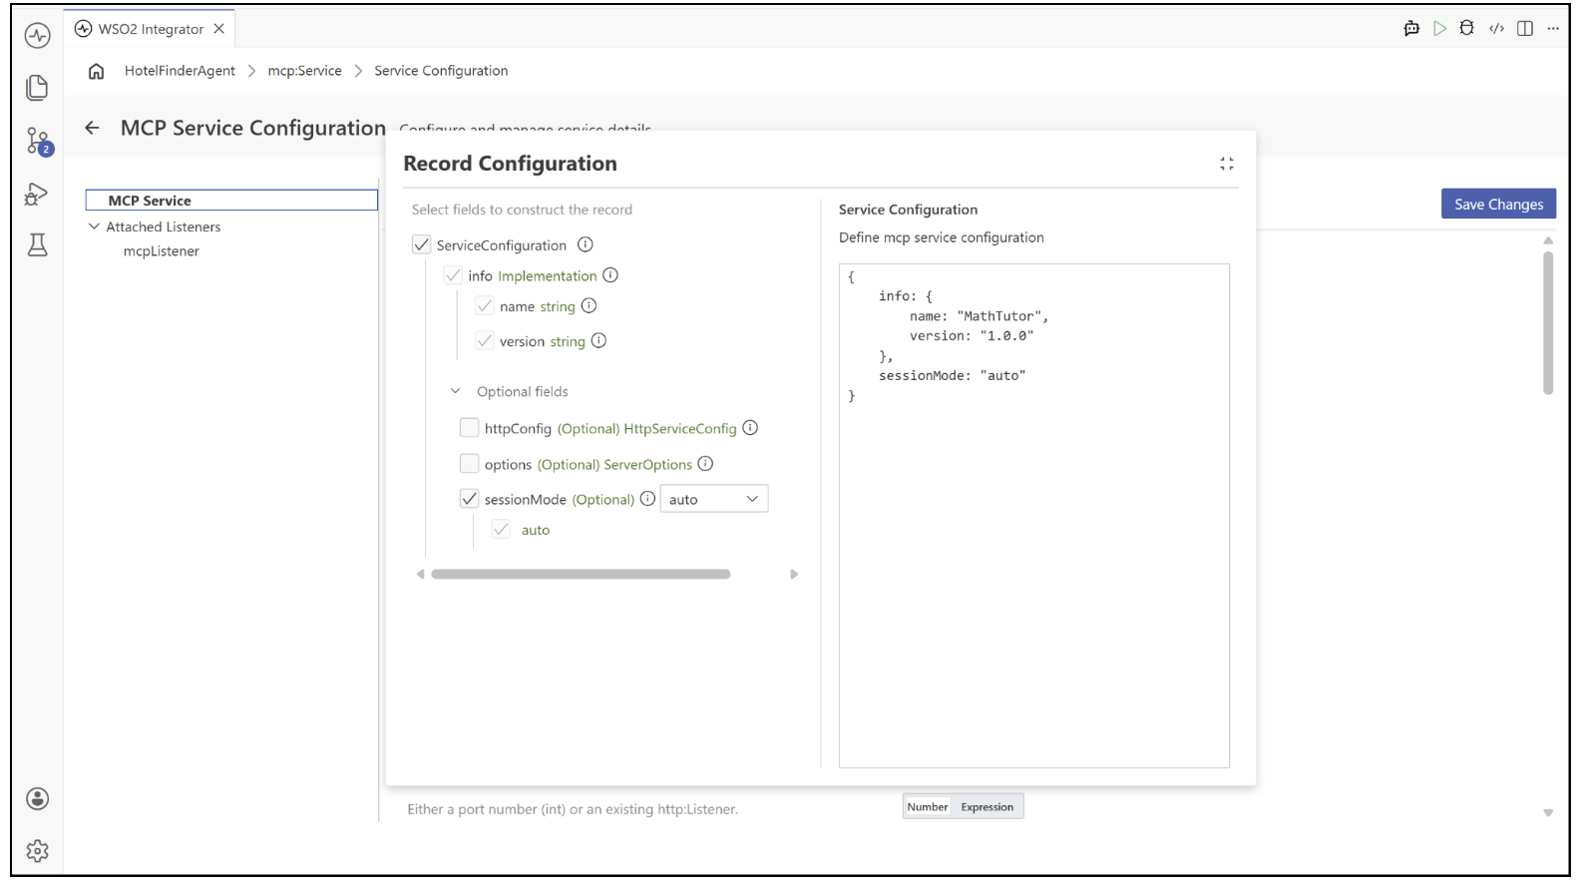Select MCP Service in the sidebar

click(231, 201)
